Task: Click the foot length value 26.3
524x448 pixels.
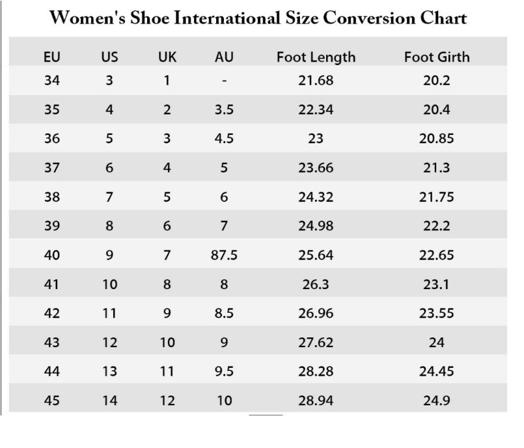Action: [316, 284]
